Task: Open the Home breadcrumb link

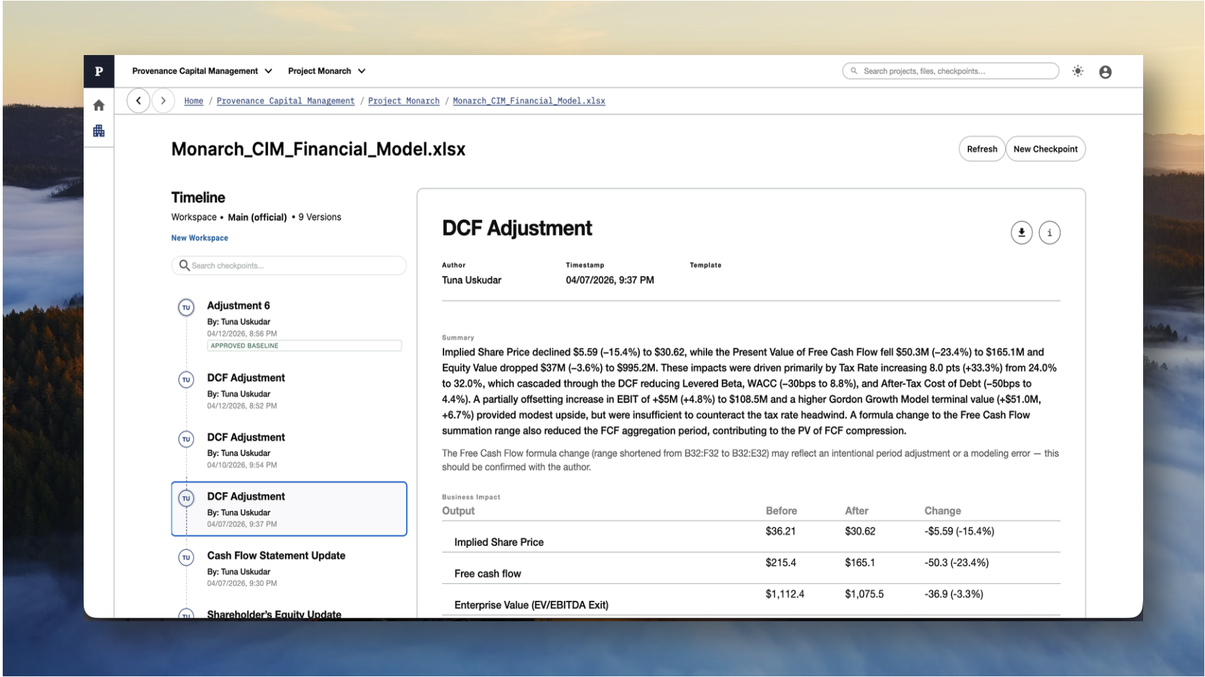Action: pos(194,101)
